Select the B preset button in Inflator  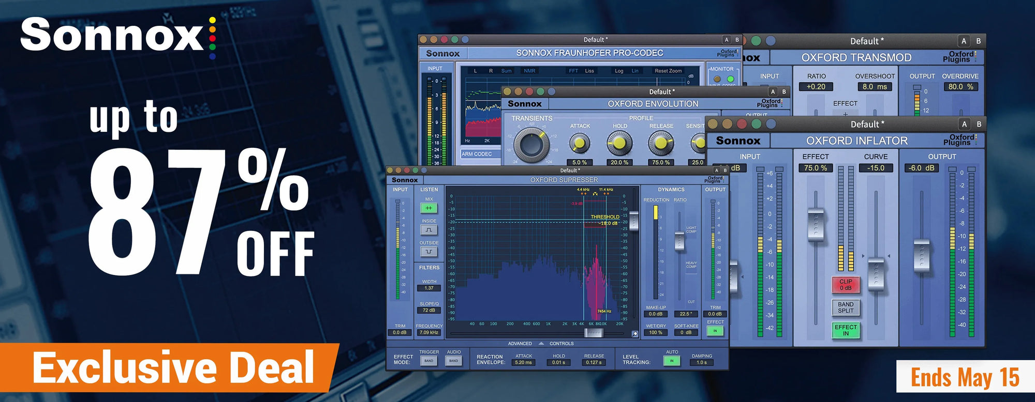pos(979,124)
